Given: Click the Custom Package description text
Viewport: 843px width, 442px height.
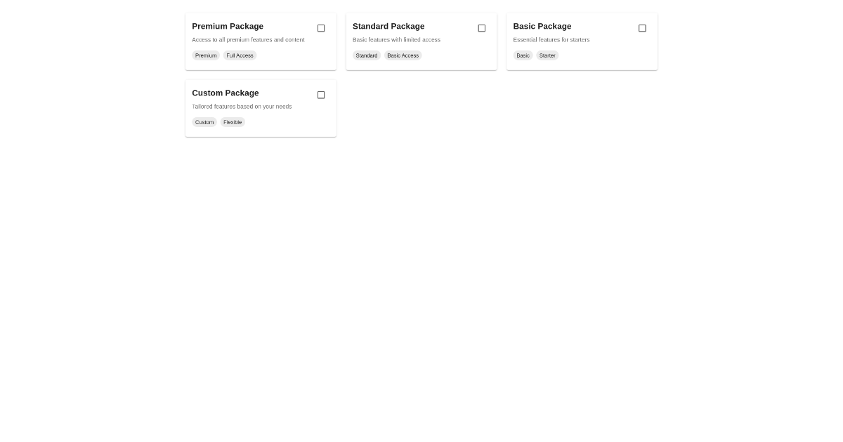Looking at the screenshot, I should (x=242, y=107).
